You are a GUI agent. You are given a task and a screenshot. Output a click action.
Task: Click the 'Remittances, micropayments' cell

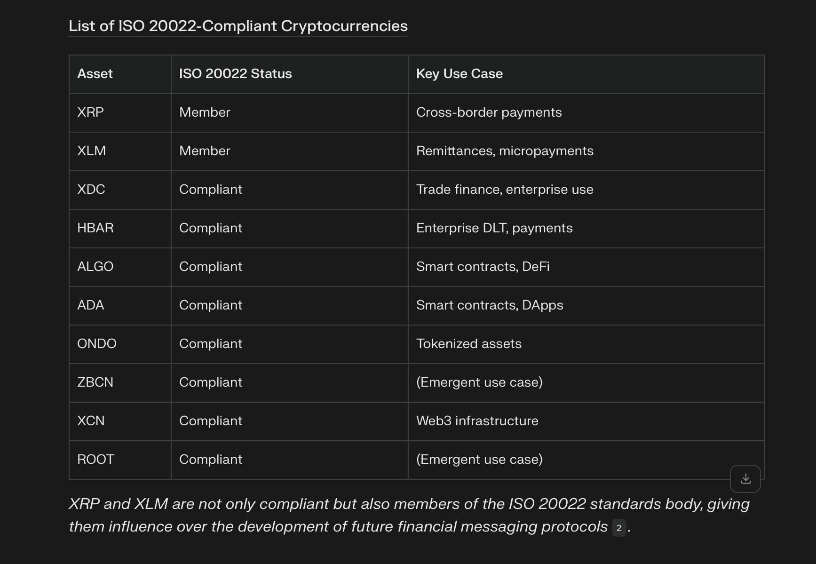click(x=586, y=151)
